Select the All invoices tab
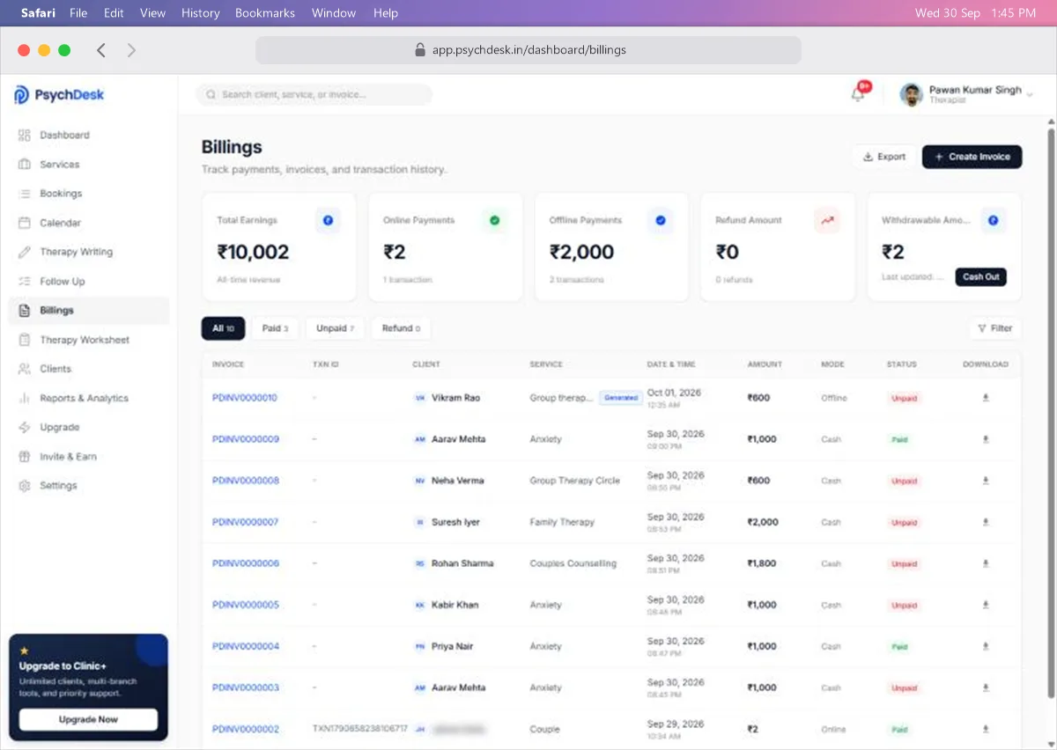 coord(223,328)
